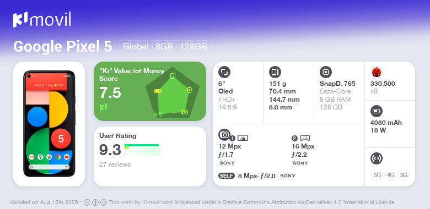Click the network connectivity icon
The width and height of the screenshot is (430, 209).
click(x=377, y=158)
